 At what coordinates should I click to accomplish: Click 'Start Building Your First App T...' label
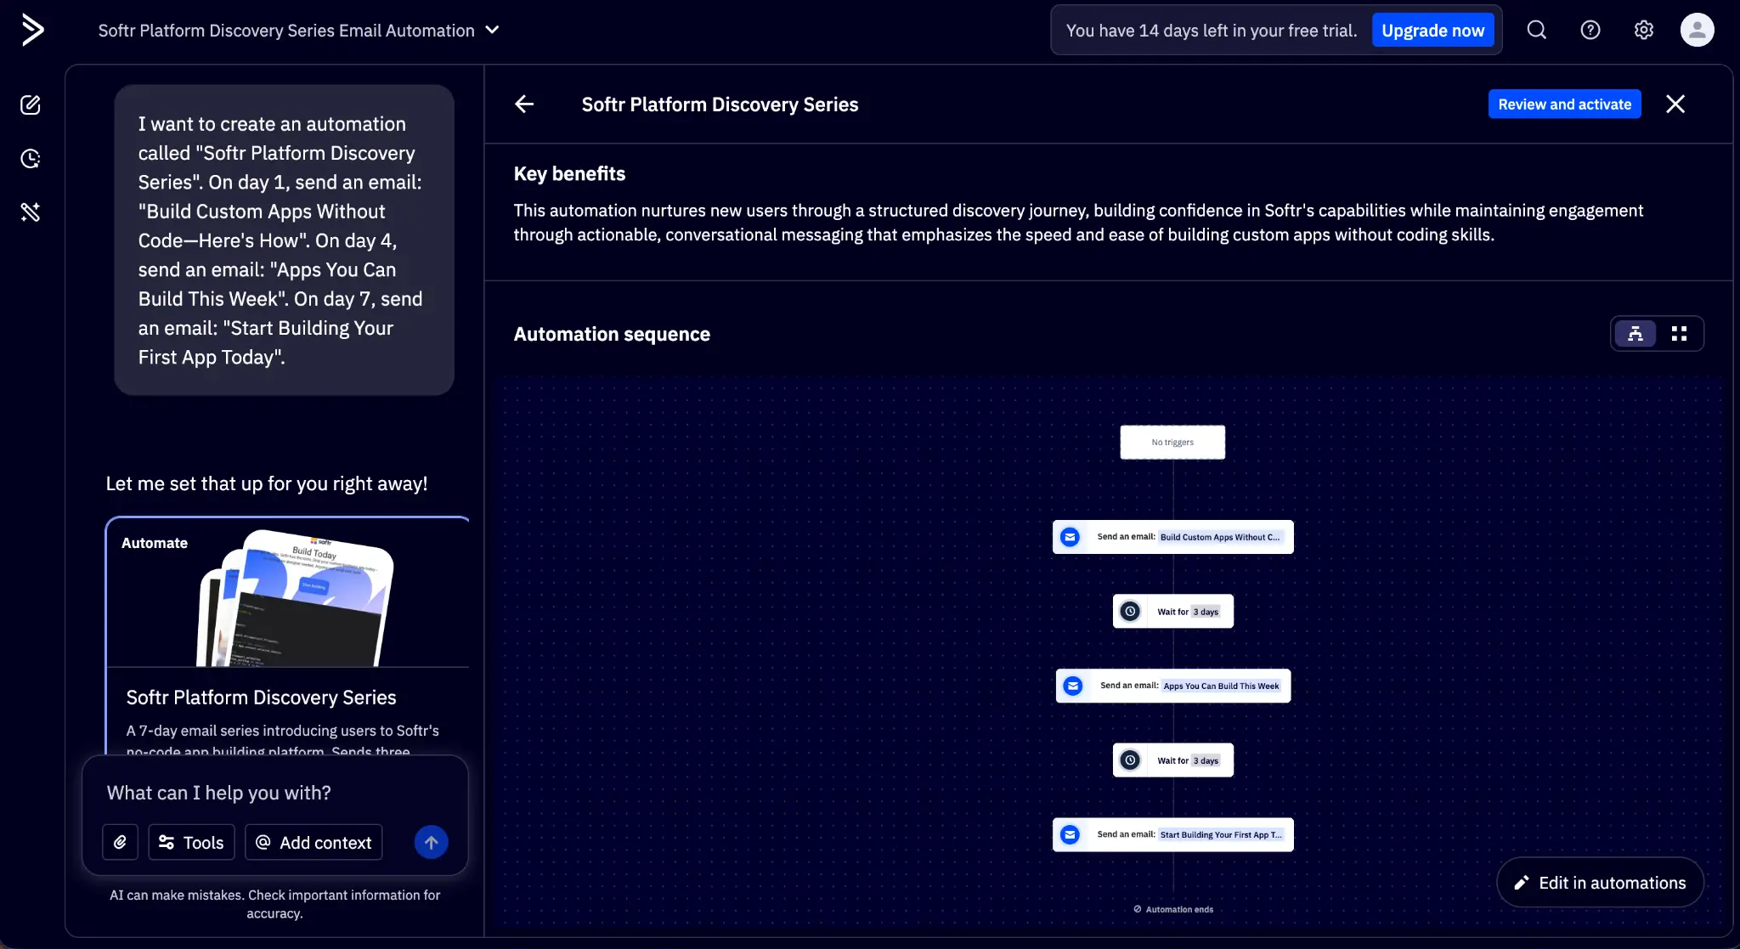[1221, 834]
